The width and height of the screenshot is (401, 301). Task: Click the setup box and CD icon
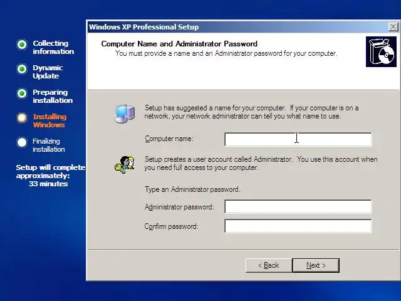pyautogui.click(x=381, y=51)
